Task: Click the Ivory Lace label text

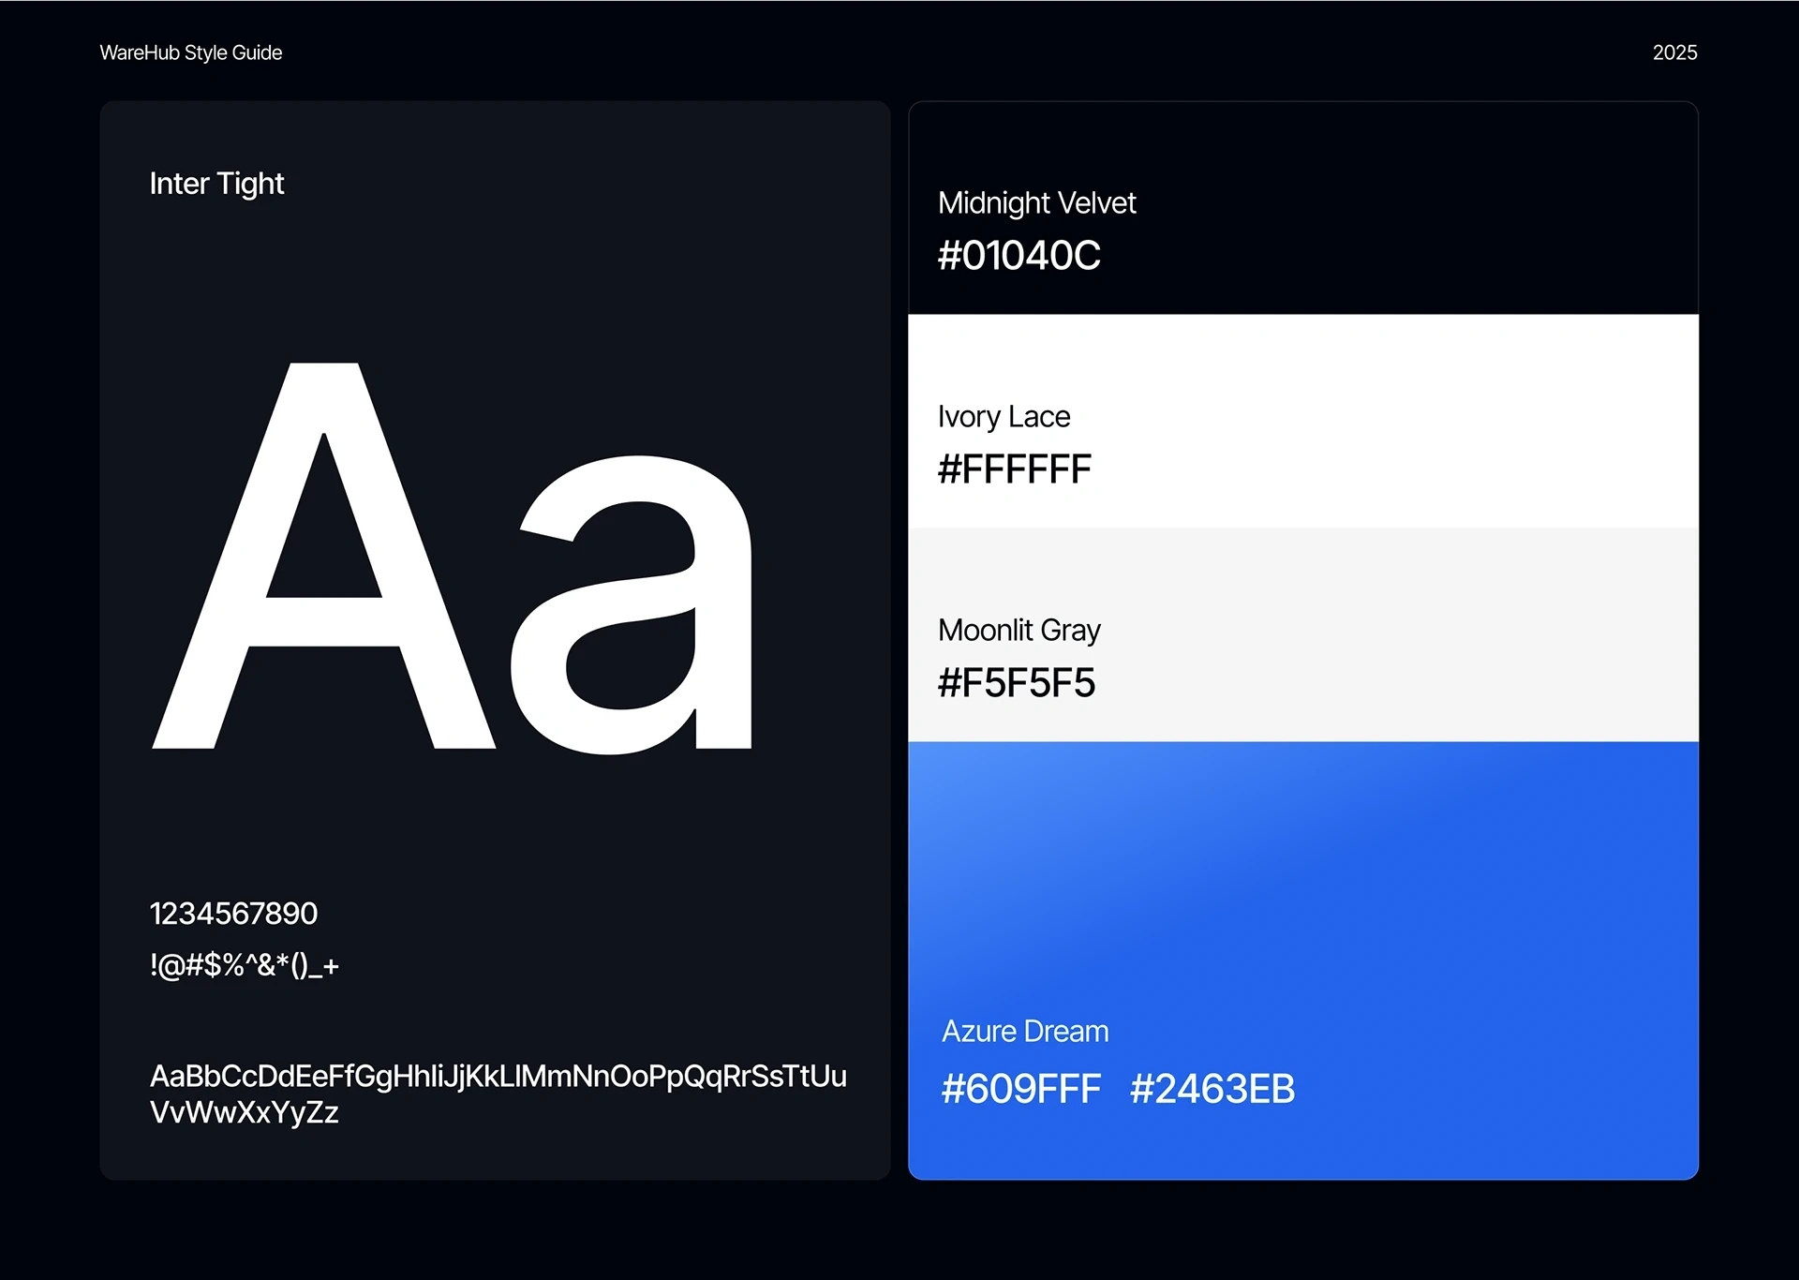Action: (x=1004, y=417)
